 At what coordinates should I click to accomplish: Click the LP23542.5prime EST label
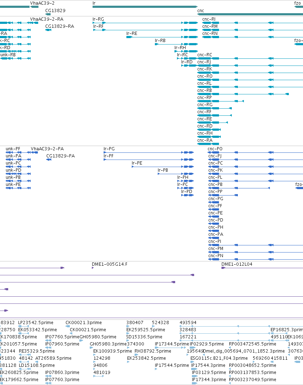36,323
